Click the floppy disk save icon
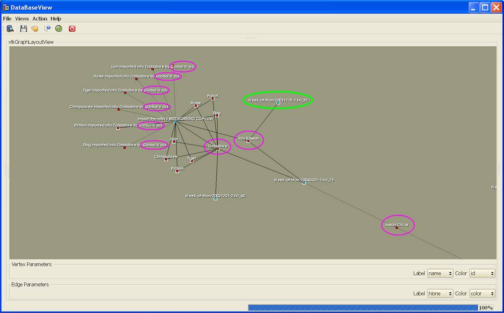The width and height of the screenshot is (504, 313). tap(23, 29)
